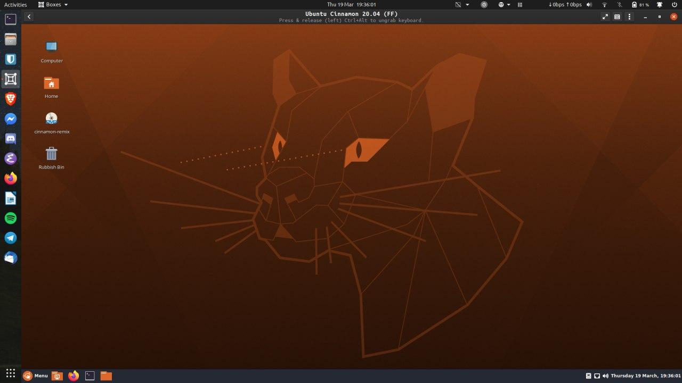Open power menu in top bar

point(674,4)
